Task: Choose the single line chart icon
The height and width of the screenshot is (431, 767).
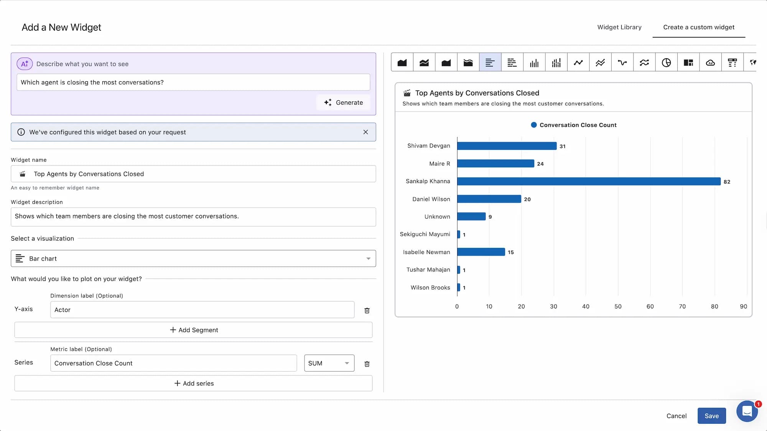Action: (x=578, y=62)
